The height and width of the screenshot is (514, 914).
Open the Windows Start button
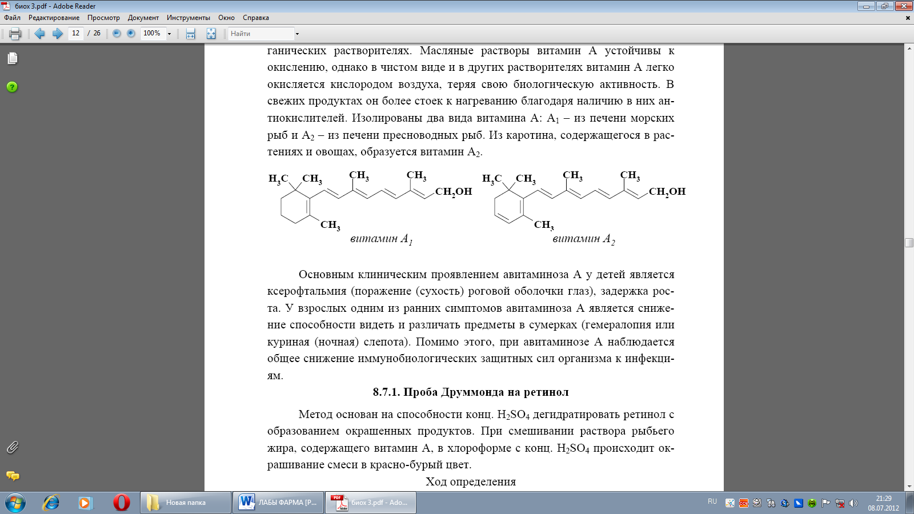click(x=15, y=503)
